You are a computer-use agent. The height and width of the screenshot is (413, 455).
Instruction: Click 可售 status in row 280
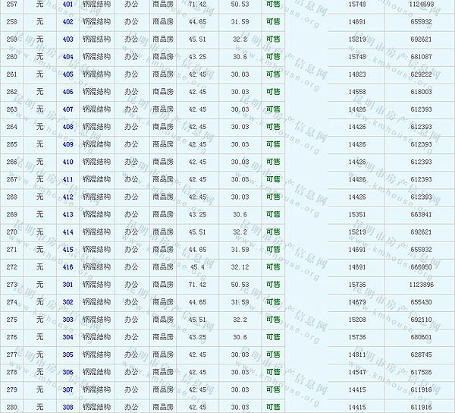point(273,407)
